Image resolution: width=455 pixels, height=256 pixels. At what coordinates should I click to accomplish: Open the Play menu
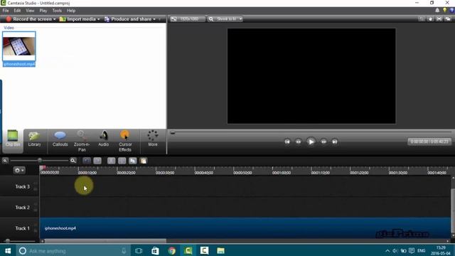[43, 11]
